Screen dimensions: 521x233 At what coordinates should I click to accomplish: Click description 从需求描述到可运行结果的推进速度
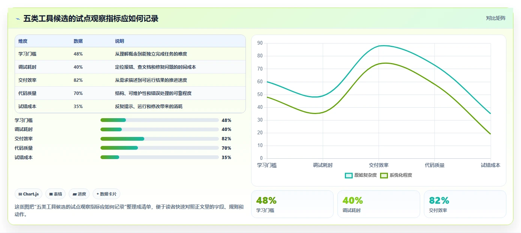tap(151, 80)
